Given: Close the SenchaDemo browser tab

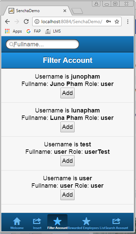Looking at the screenshot, I should 65,11.
